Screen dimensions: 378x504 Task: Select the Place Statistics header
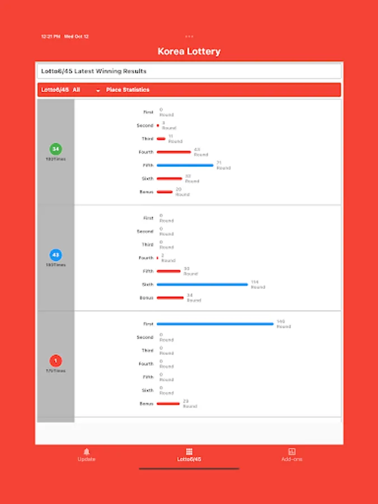coord(128,90)
